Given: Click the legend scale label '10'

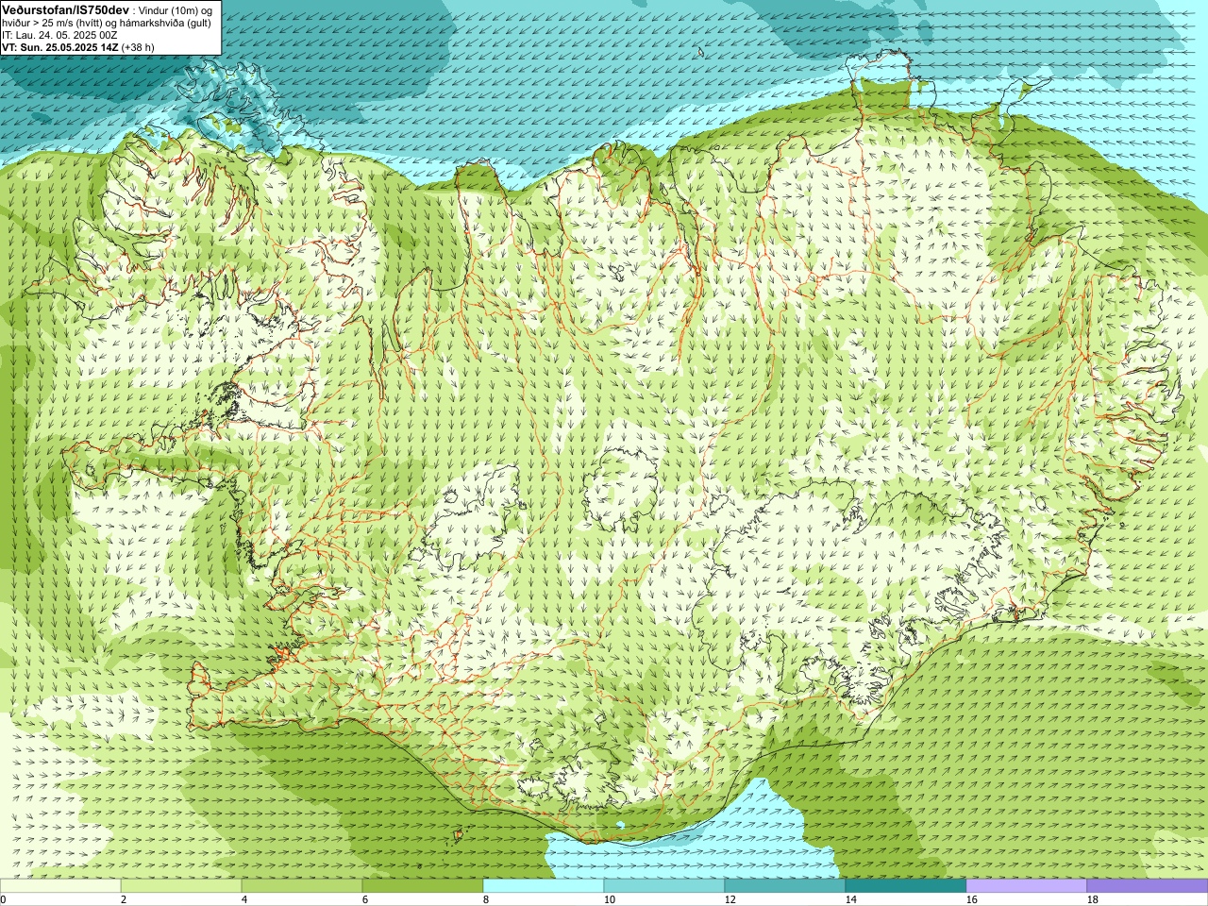Looking at the screenshot, I should (609, 899).
